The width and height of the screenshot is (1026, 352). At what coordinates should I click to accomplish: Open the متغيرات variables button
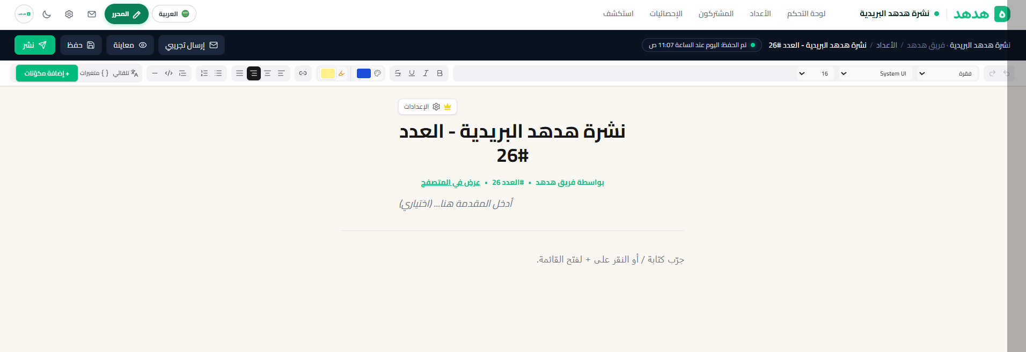coord(94,73)
